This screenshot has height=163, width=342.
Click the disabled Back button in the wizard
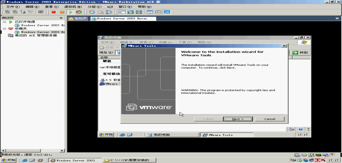tap(208, 119)
